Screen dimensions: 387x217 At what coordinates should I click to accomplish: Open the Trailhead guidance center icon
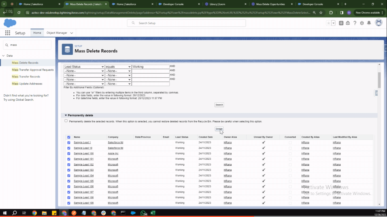[348, 23]
